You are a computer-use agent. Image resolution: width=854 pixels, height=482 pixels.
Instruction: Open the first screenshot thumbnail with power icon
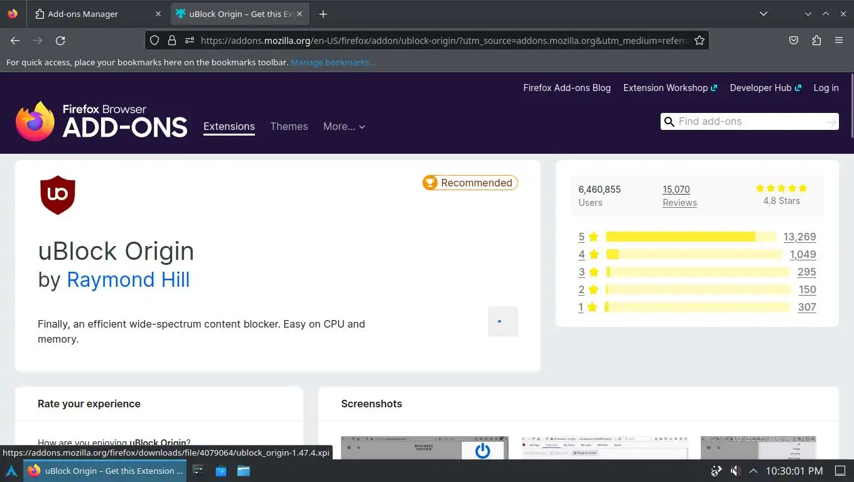pyautogui.click(x=424, y=447)
